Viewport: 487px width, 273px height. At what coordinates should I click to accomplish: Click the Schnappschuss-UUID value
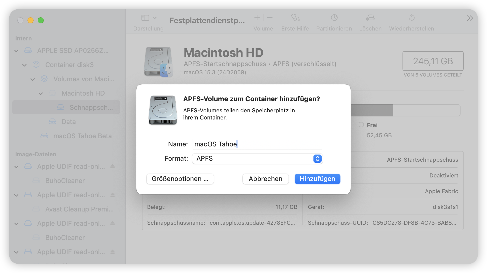point(414,223)
